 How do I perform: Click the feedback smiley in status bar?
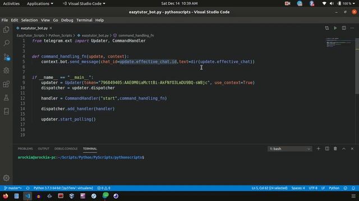[x=346, y=188]
